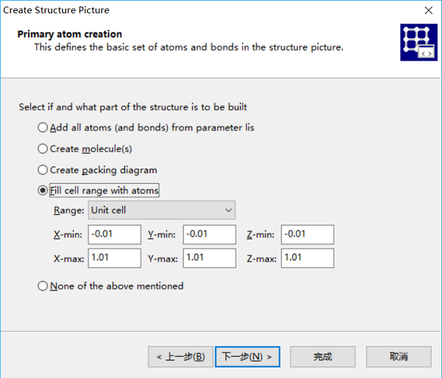Go back with 上一步(B) button

click(180, 357)
